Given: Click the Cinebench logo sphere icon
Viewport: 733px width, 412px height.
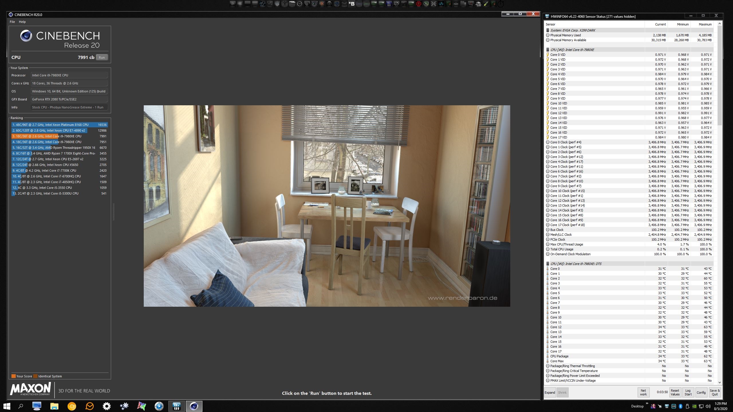Looking at the screenshot, I should 26,36.
